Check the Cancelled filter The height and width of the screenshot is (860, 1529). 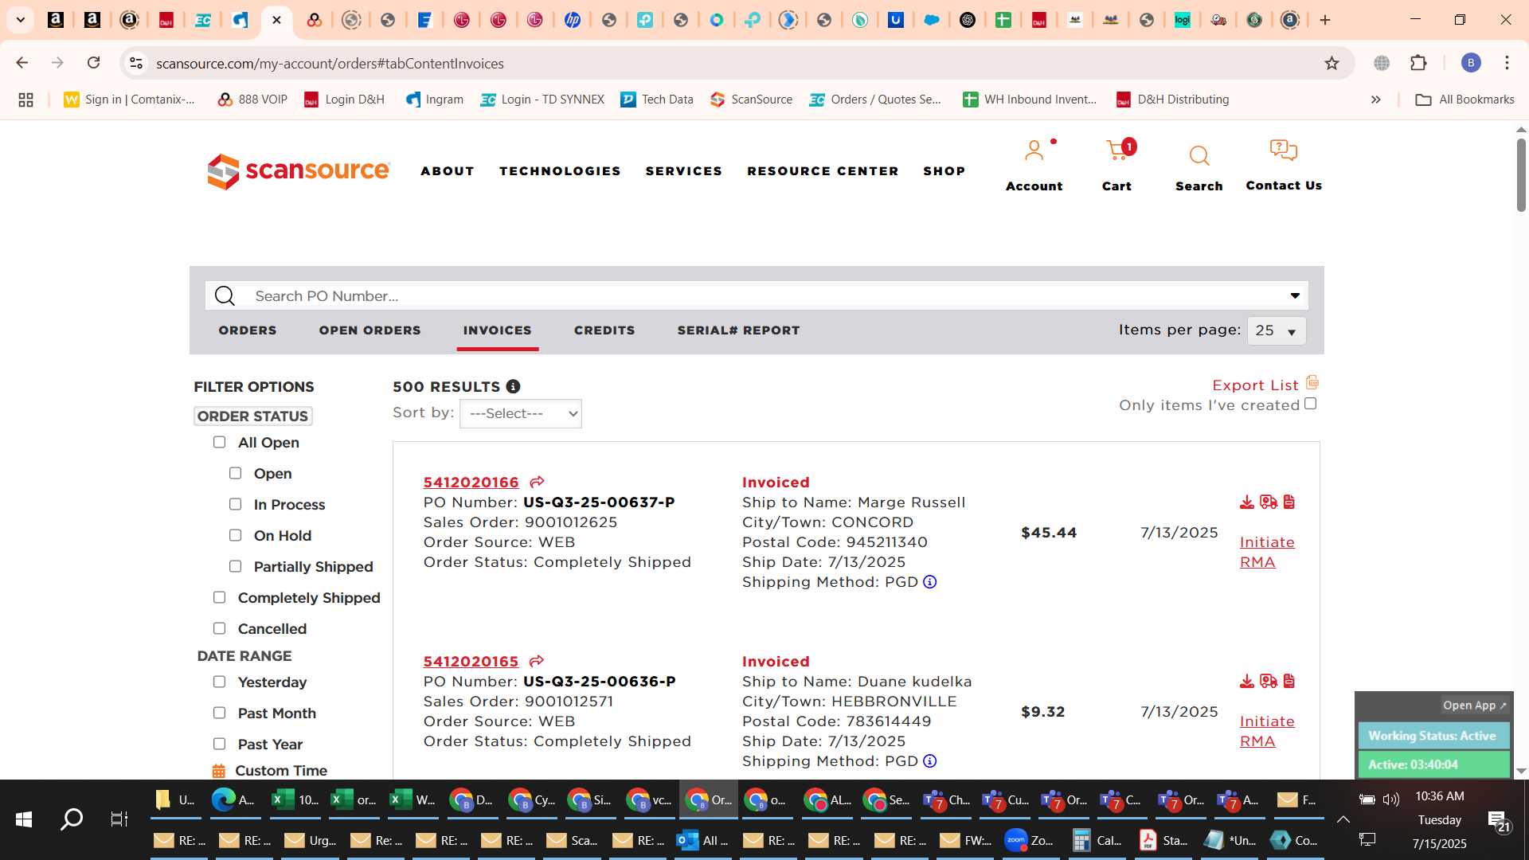[219, 628]
